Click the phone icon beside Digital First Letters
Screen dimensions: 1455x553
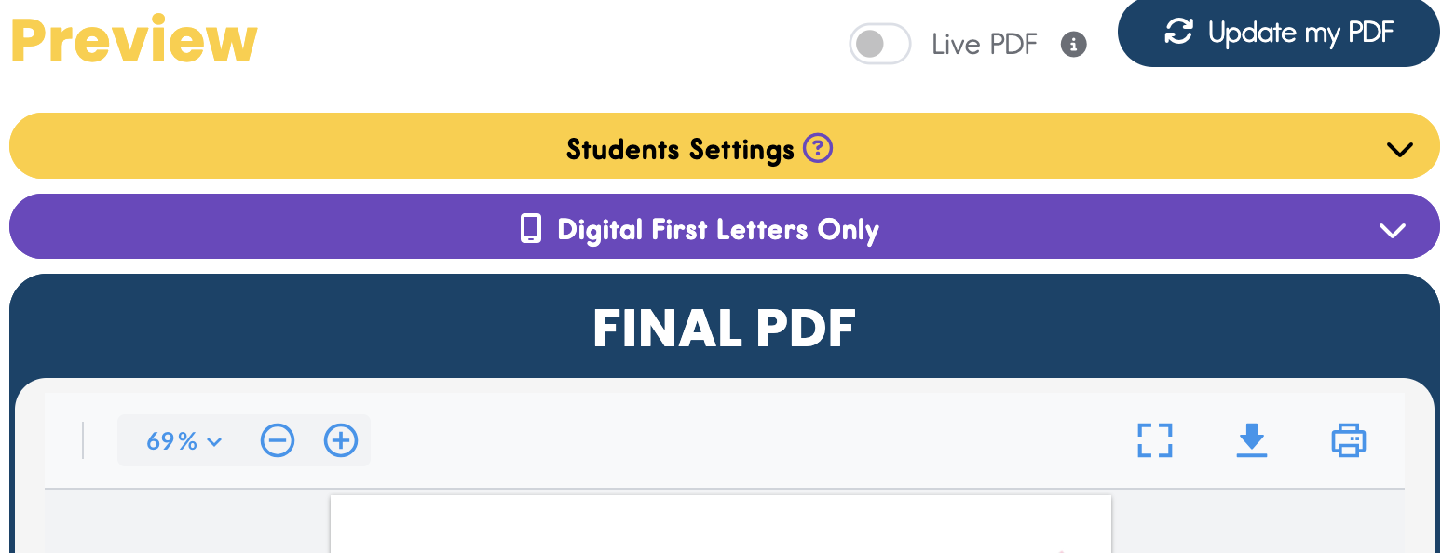531,229
